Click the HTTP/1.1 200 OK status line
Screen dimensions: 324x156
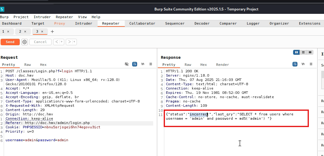pos(182,71)
